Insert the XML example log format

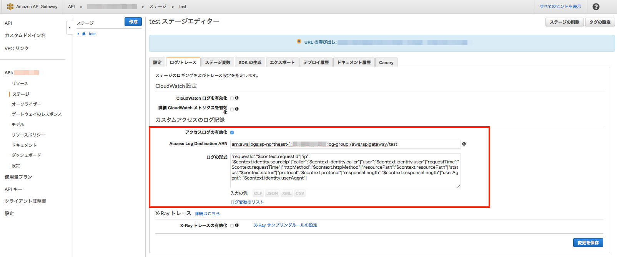[x=287, y=194]
